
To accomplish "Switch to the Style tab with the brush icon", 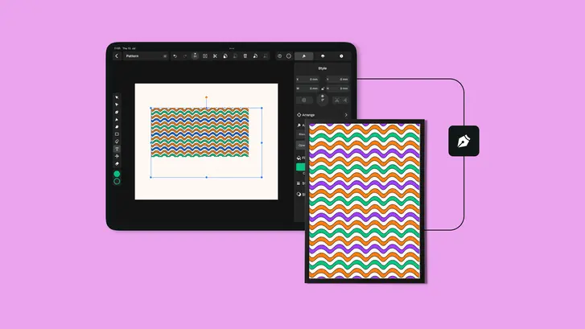I will 303,56.
